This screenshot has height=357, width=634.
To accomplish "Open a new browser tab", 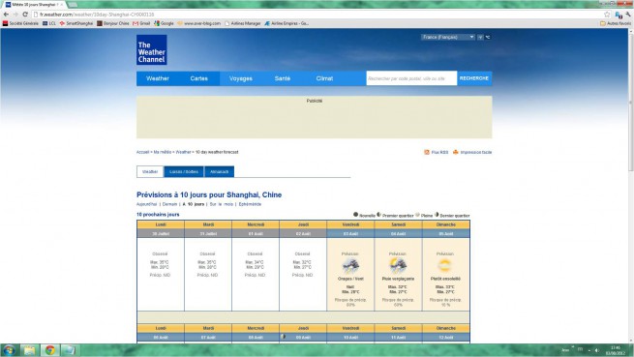I will tap(73, 5).
